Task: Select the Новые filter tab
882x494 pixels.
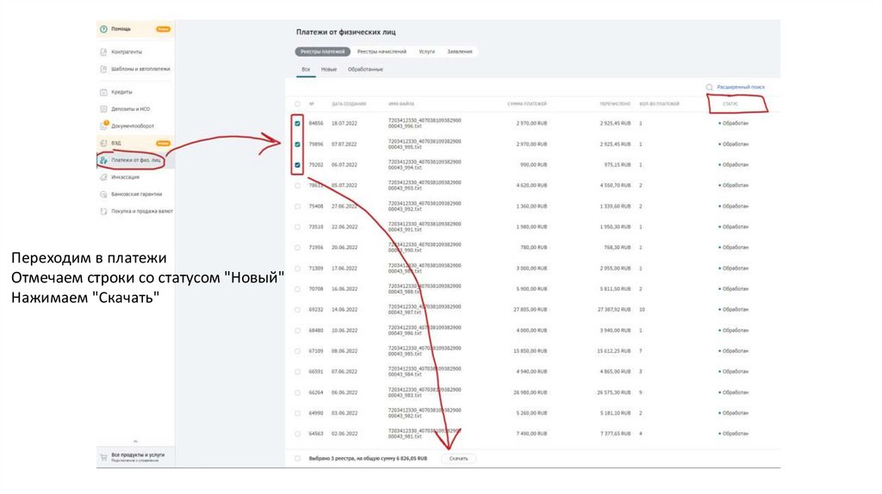Action: (329, 70)
